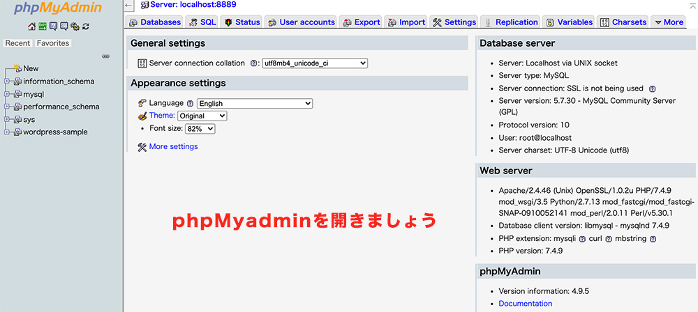The height and width of the screenshot is (312, 698).
Task: Expand the information_schema tree node
Action: (x=7, y=81)
